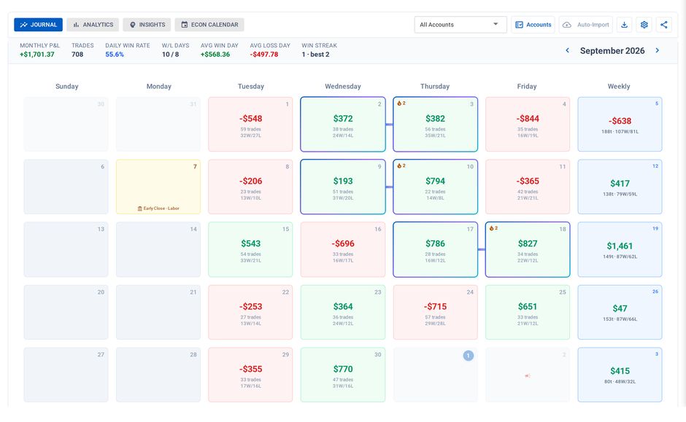Open the $651 day on September 25

pyautogui.click(x=528, y=313)
